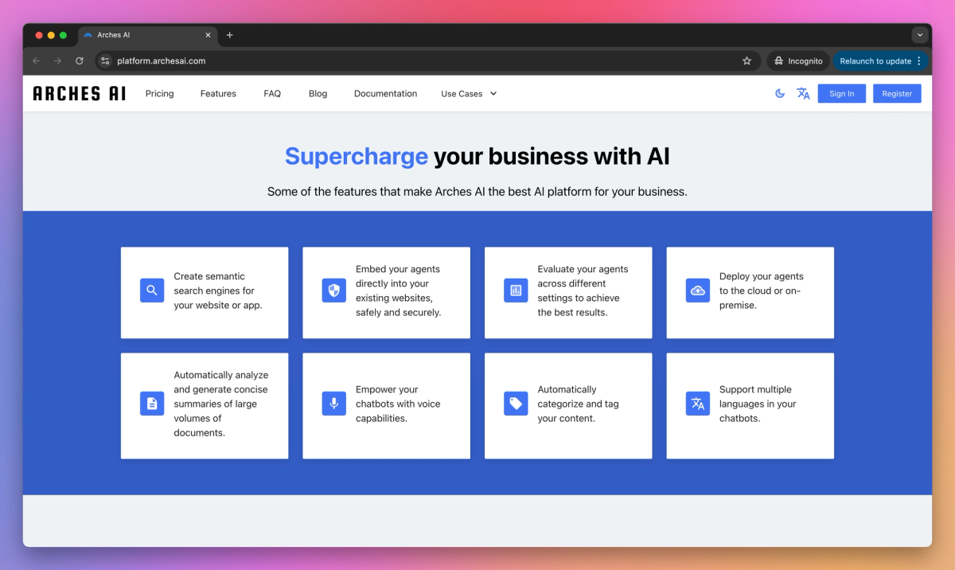Viewport: 955px width, 570px height.
Task: Click "Support multiple languages" text
Action: (x=758, y=404)
